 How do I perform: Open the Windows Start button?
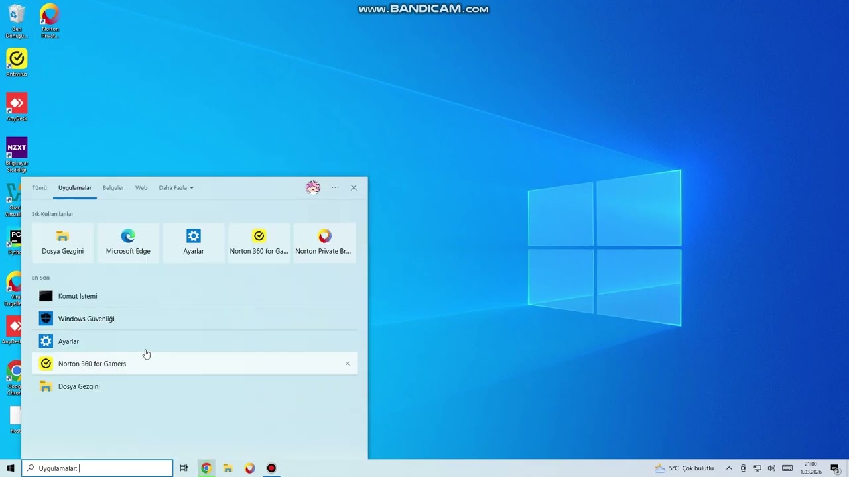point(11,468)
